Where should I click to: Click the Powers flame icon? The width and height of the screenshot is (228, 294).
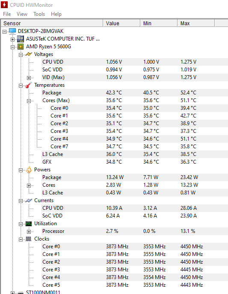[x=29, y=170]
